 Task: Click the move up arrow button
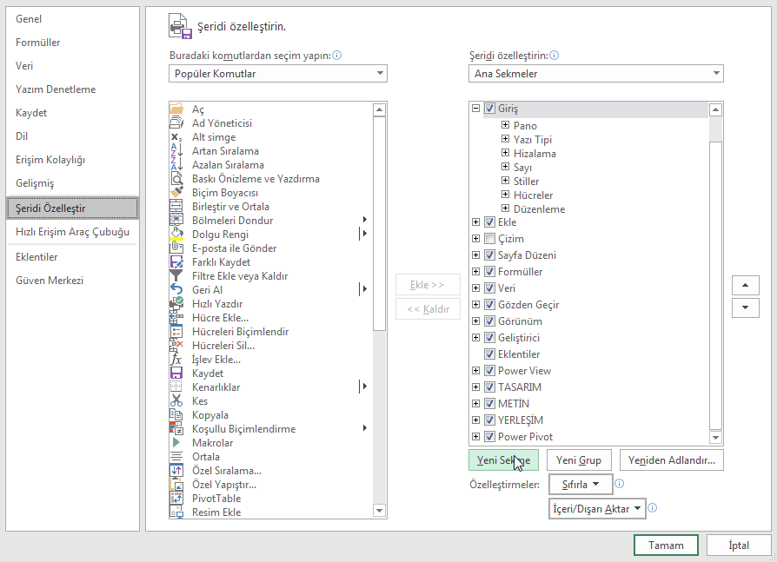click(x=746, y=285)
